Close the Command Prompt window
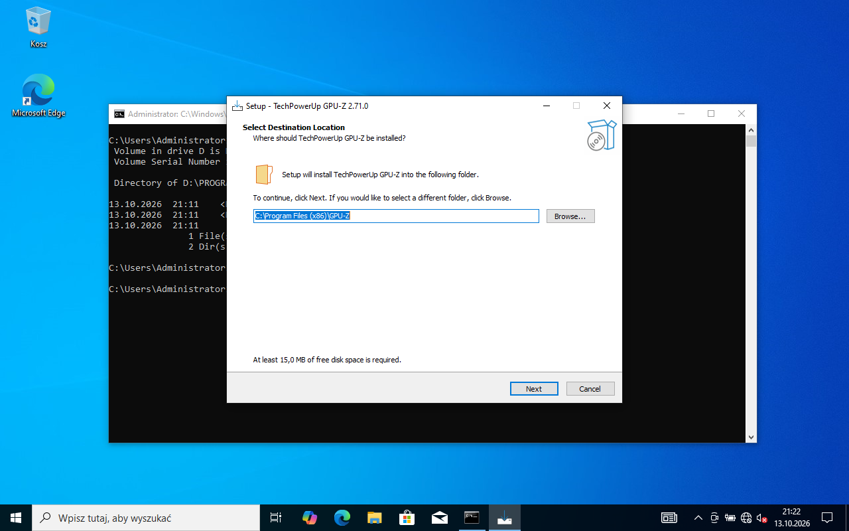Screen dimensions: 849x531 [742, 114]
